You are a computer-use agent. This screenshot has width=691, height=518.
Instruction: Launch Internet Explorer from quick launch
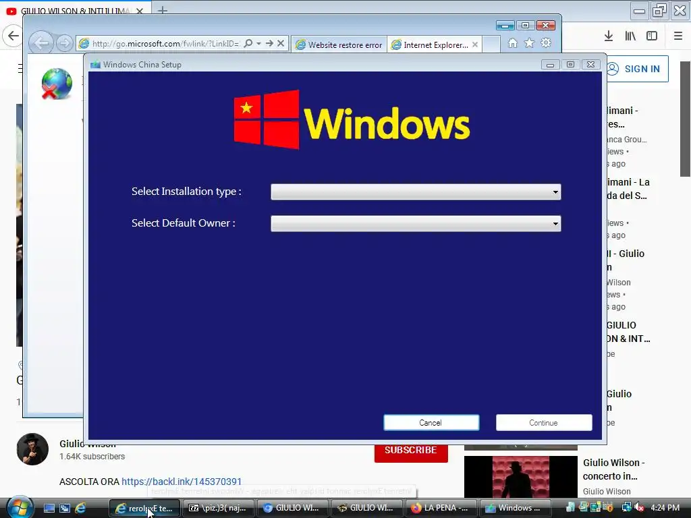point(81,508)
